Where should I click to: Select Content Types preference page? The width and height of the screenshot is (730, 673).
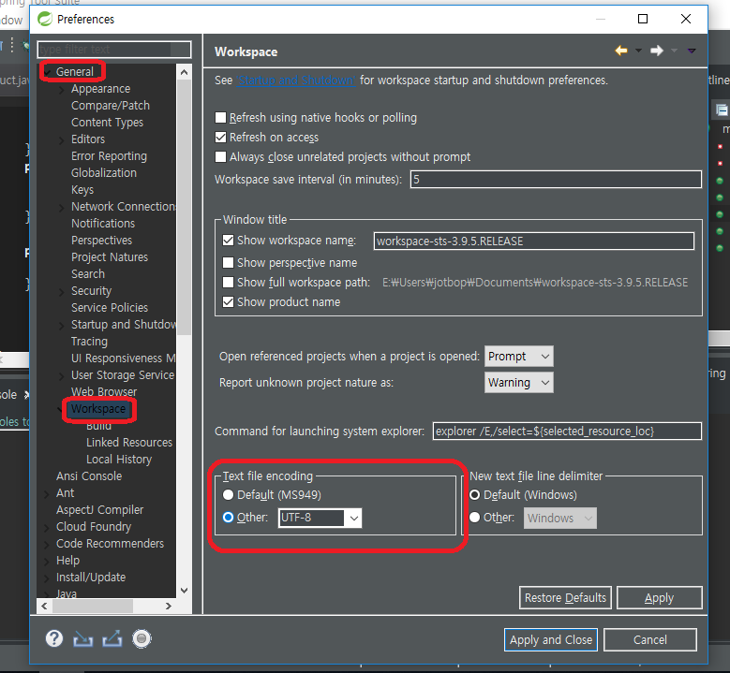point(107,123)
